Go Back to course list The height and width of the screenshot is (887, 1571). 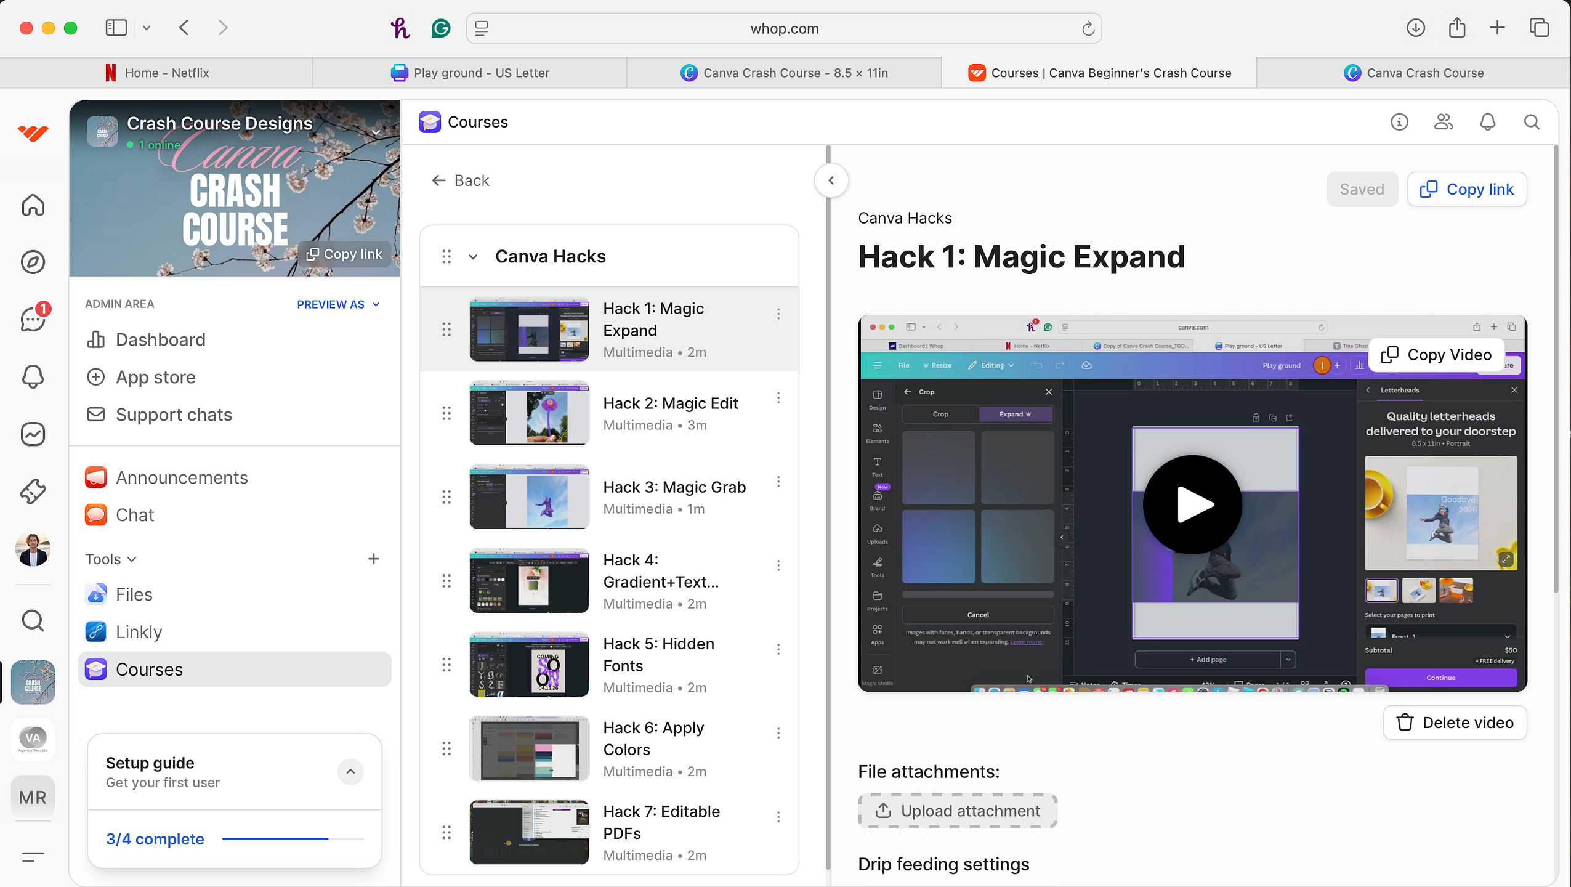pos(460,180)
